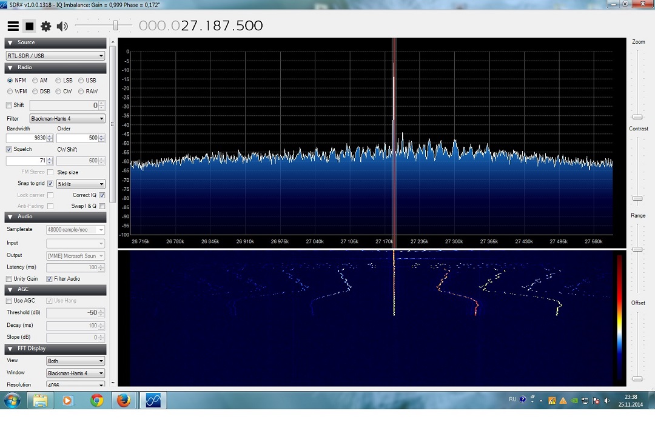The height and width of the screenshot is (442, 655).
Task: Open Google Chrome from the taskbar
Action: click(x=97, y=401)
